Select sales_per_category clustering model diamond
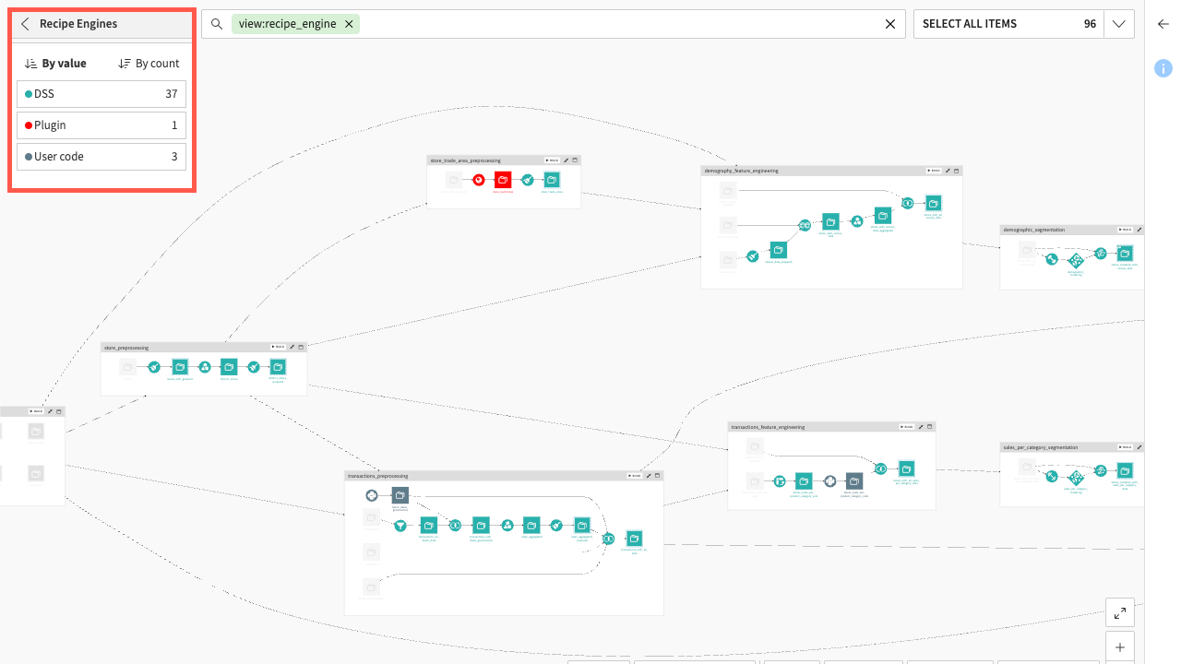 point(1076,478)
